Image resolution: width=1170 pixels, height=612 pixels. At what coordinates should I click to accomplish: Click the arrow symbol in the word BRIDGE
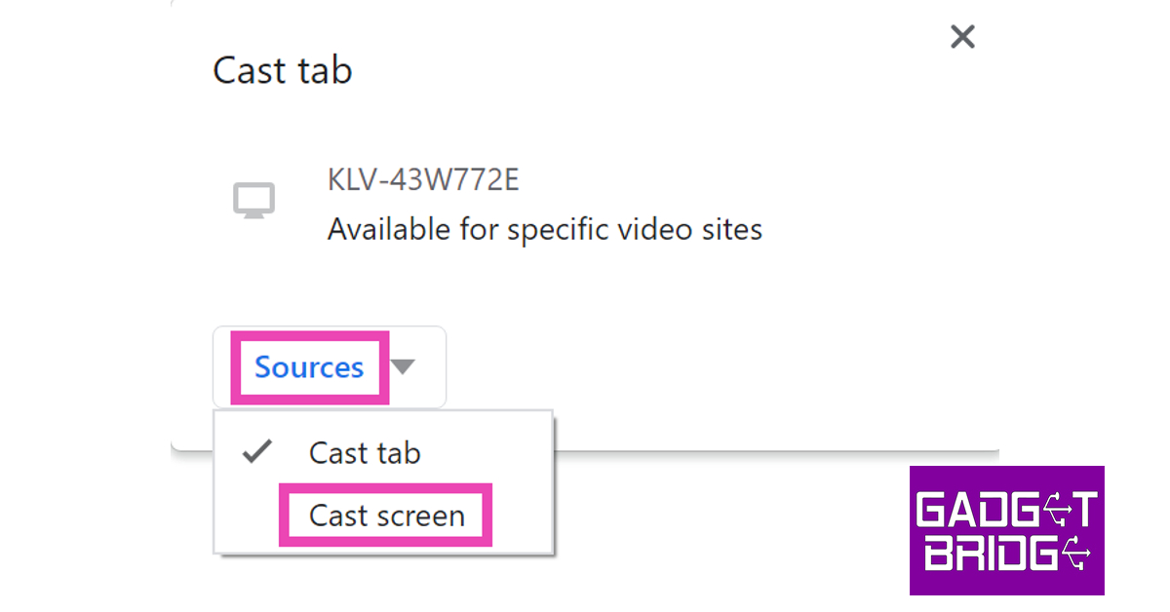1075,554
